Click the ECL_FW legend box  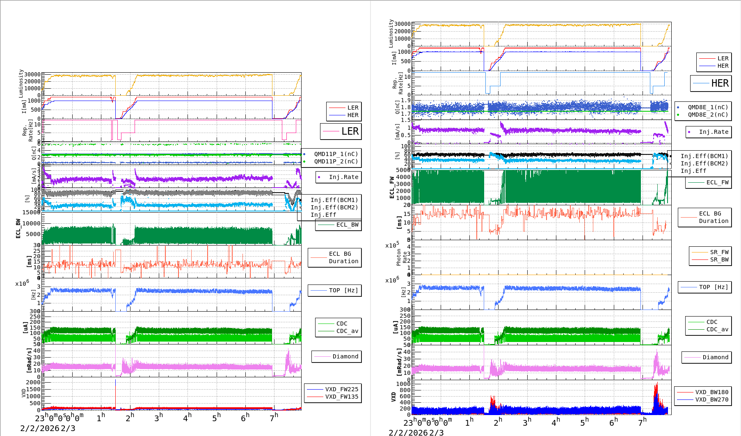[709, 182]
